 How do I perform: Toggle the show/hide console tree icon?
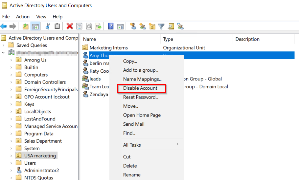pos(35,27)
